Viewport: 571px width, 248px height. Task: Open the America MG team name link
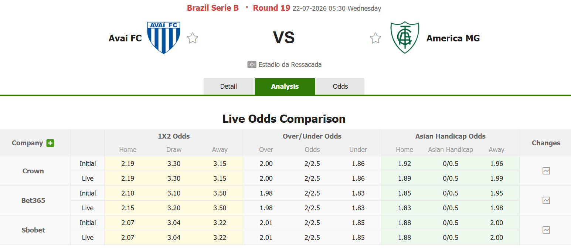click(453, 38)
